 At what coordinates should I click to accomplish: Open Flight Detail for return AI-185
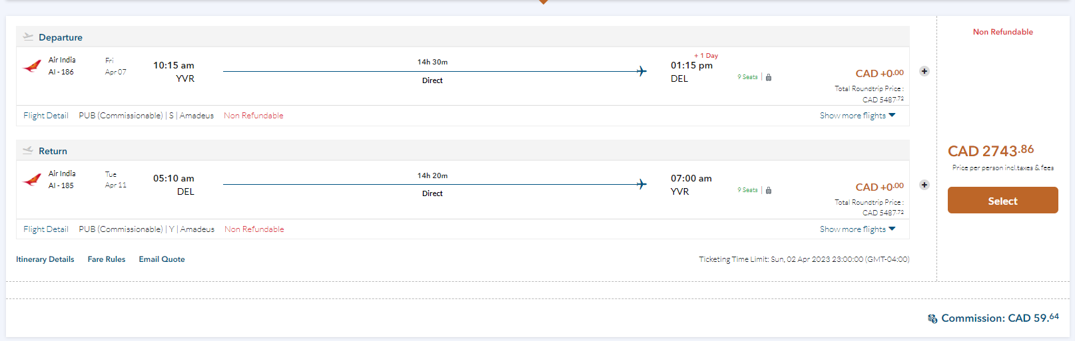[46, 229]
